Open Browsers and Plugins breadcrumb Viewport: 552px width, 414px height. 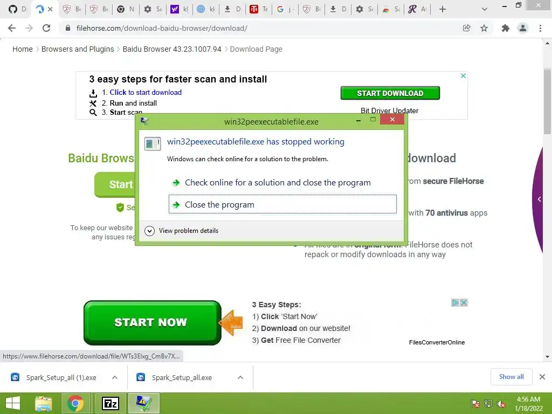pos(78,49)
